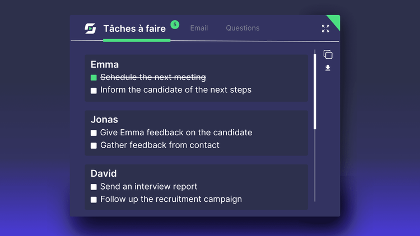This screenshot has height=236, width=420.
Task: Click the green badge showing 5
Action: (175, 25)
